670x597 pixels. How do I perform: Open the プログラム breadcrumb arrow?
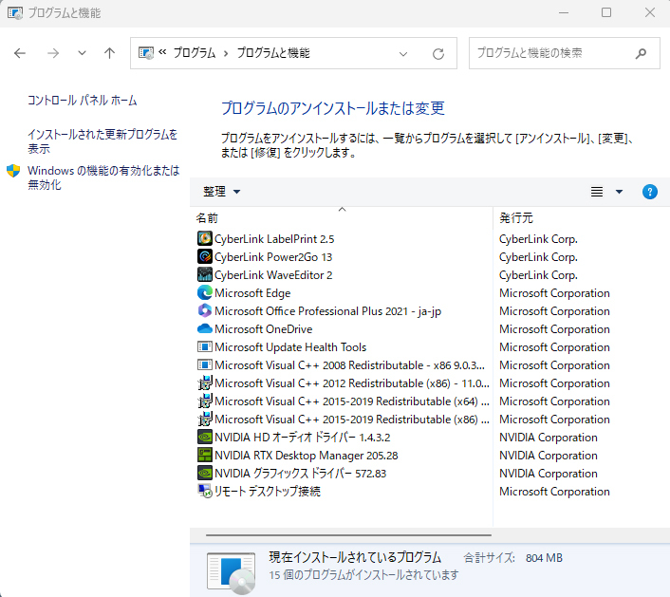pos(226,53)
